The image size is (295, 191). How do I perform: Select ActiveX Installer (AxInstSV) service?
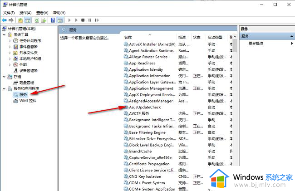(x=152, y=44)
